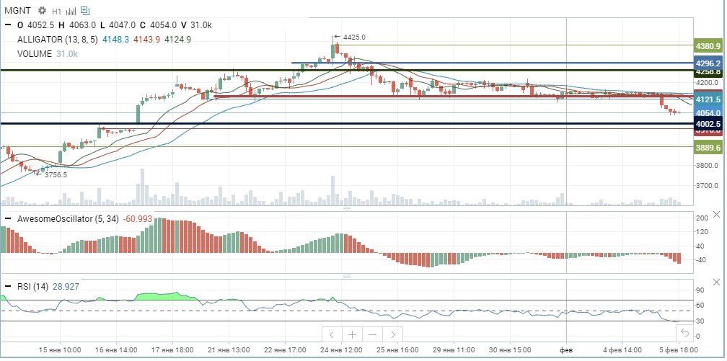Click the reset chart undo arrow

pyautogui.click(x=684, y=333)
